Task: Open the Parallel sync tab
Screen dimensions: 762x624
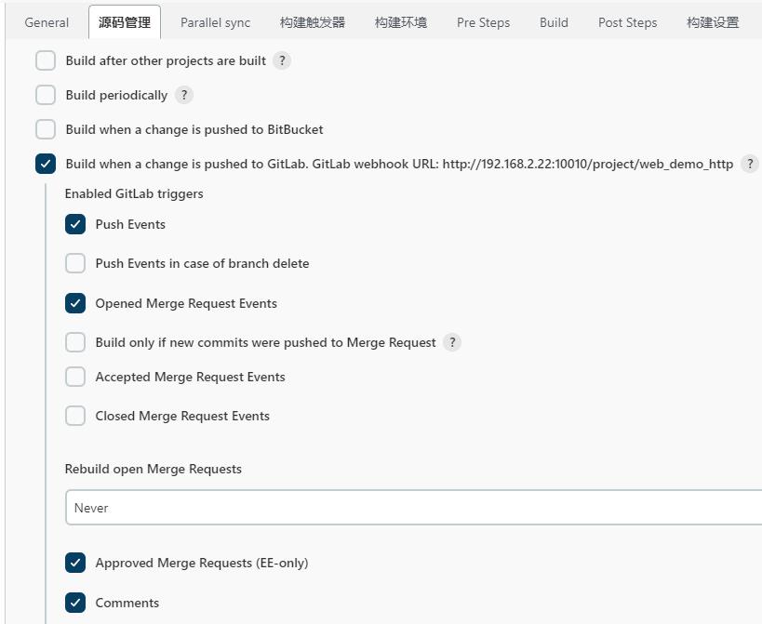Action: point(215,22)
